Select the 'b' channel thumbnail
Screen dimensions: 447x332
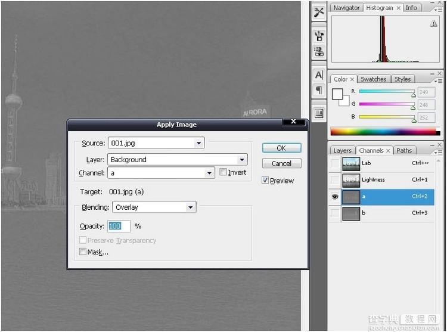(x=351, y=213)
